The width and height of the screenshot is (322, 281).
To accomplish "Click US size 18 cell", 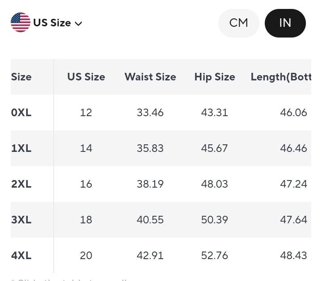I will coord(86,220).
